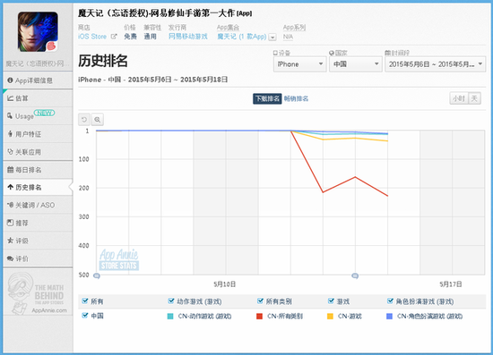This screenshot has width=493, height=355.
Task: Click the left timeline range handle
Action: (97, 276)
